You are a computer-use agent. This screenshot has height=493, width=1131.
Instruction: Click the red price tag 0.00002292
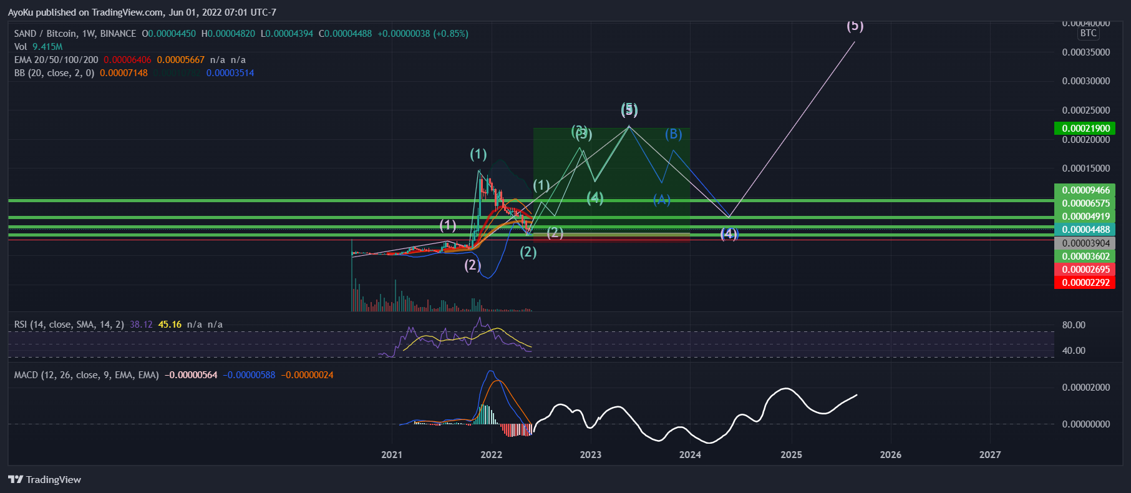[1085, 283]
